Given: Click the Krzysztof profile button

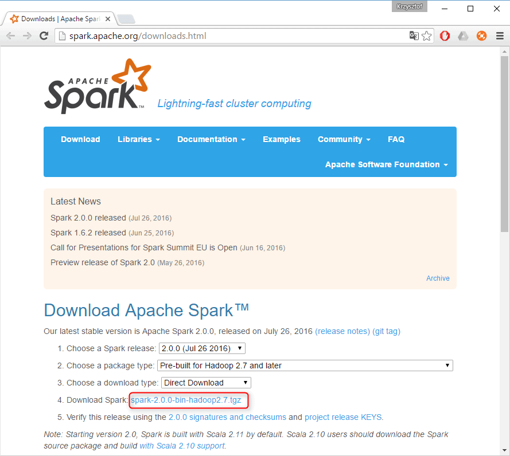Looking at the screenshot, I should coord(410,6).
